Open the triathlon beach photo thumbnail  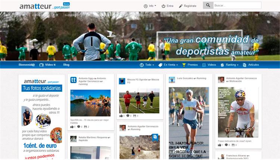pos(90,103)
